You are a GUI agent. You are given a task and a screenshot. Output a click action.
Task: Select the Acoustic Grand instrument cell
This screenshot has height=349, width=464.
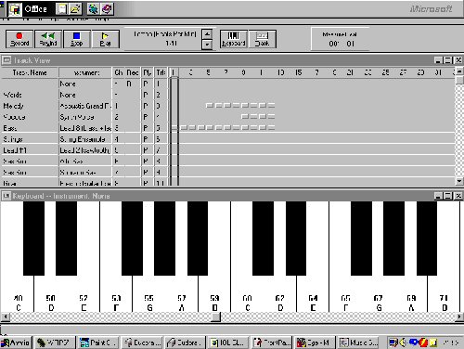[x=85, y=106]
